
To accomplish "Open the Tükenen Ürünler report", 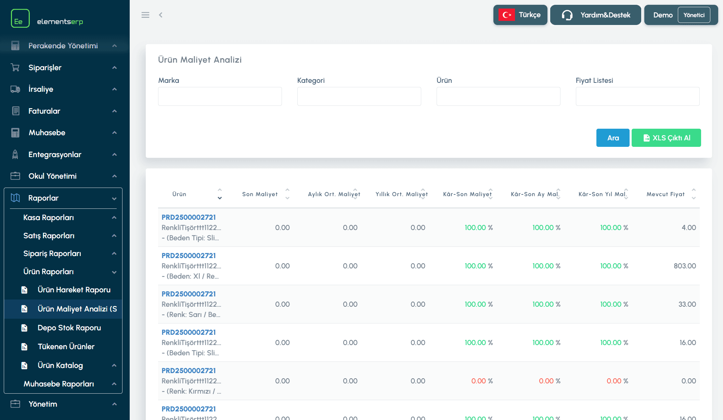I will point(66,346).
